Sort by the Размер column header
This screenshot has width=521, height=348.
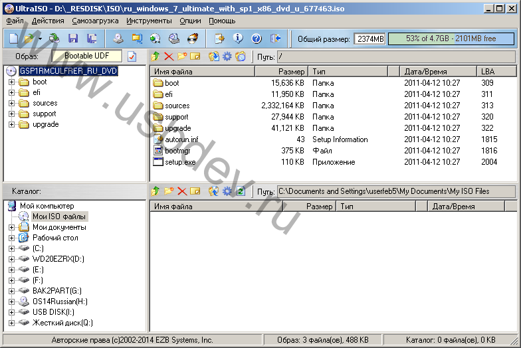(x=281, y=71)
